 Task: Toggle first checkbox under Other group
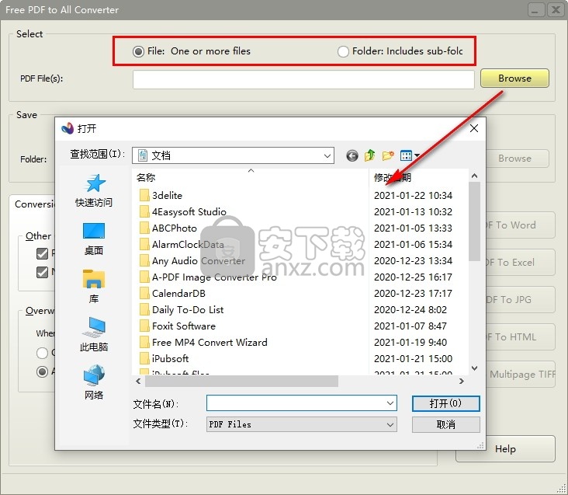(43, 253)
